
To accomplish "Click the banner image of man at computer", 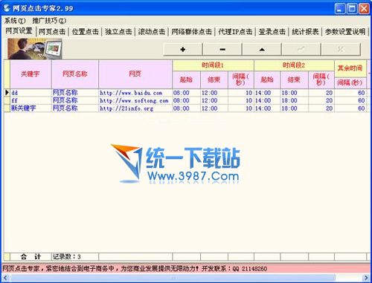I will click(35, 49).
